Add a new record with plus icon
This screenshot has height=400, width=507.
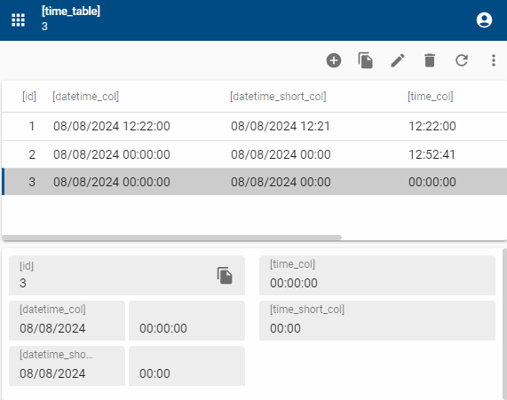pyautogui.click(x=334, y=60)
